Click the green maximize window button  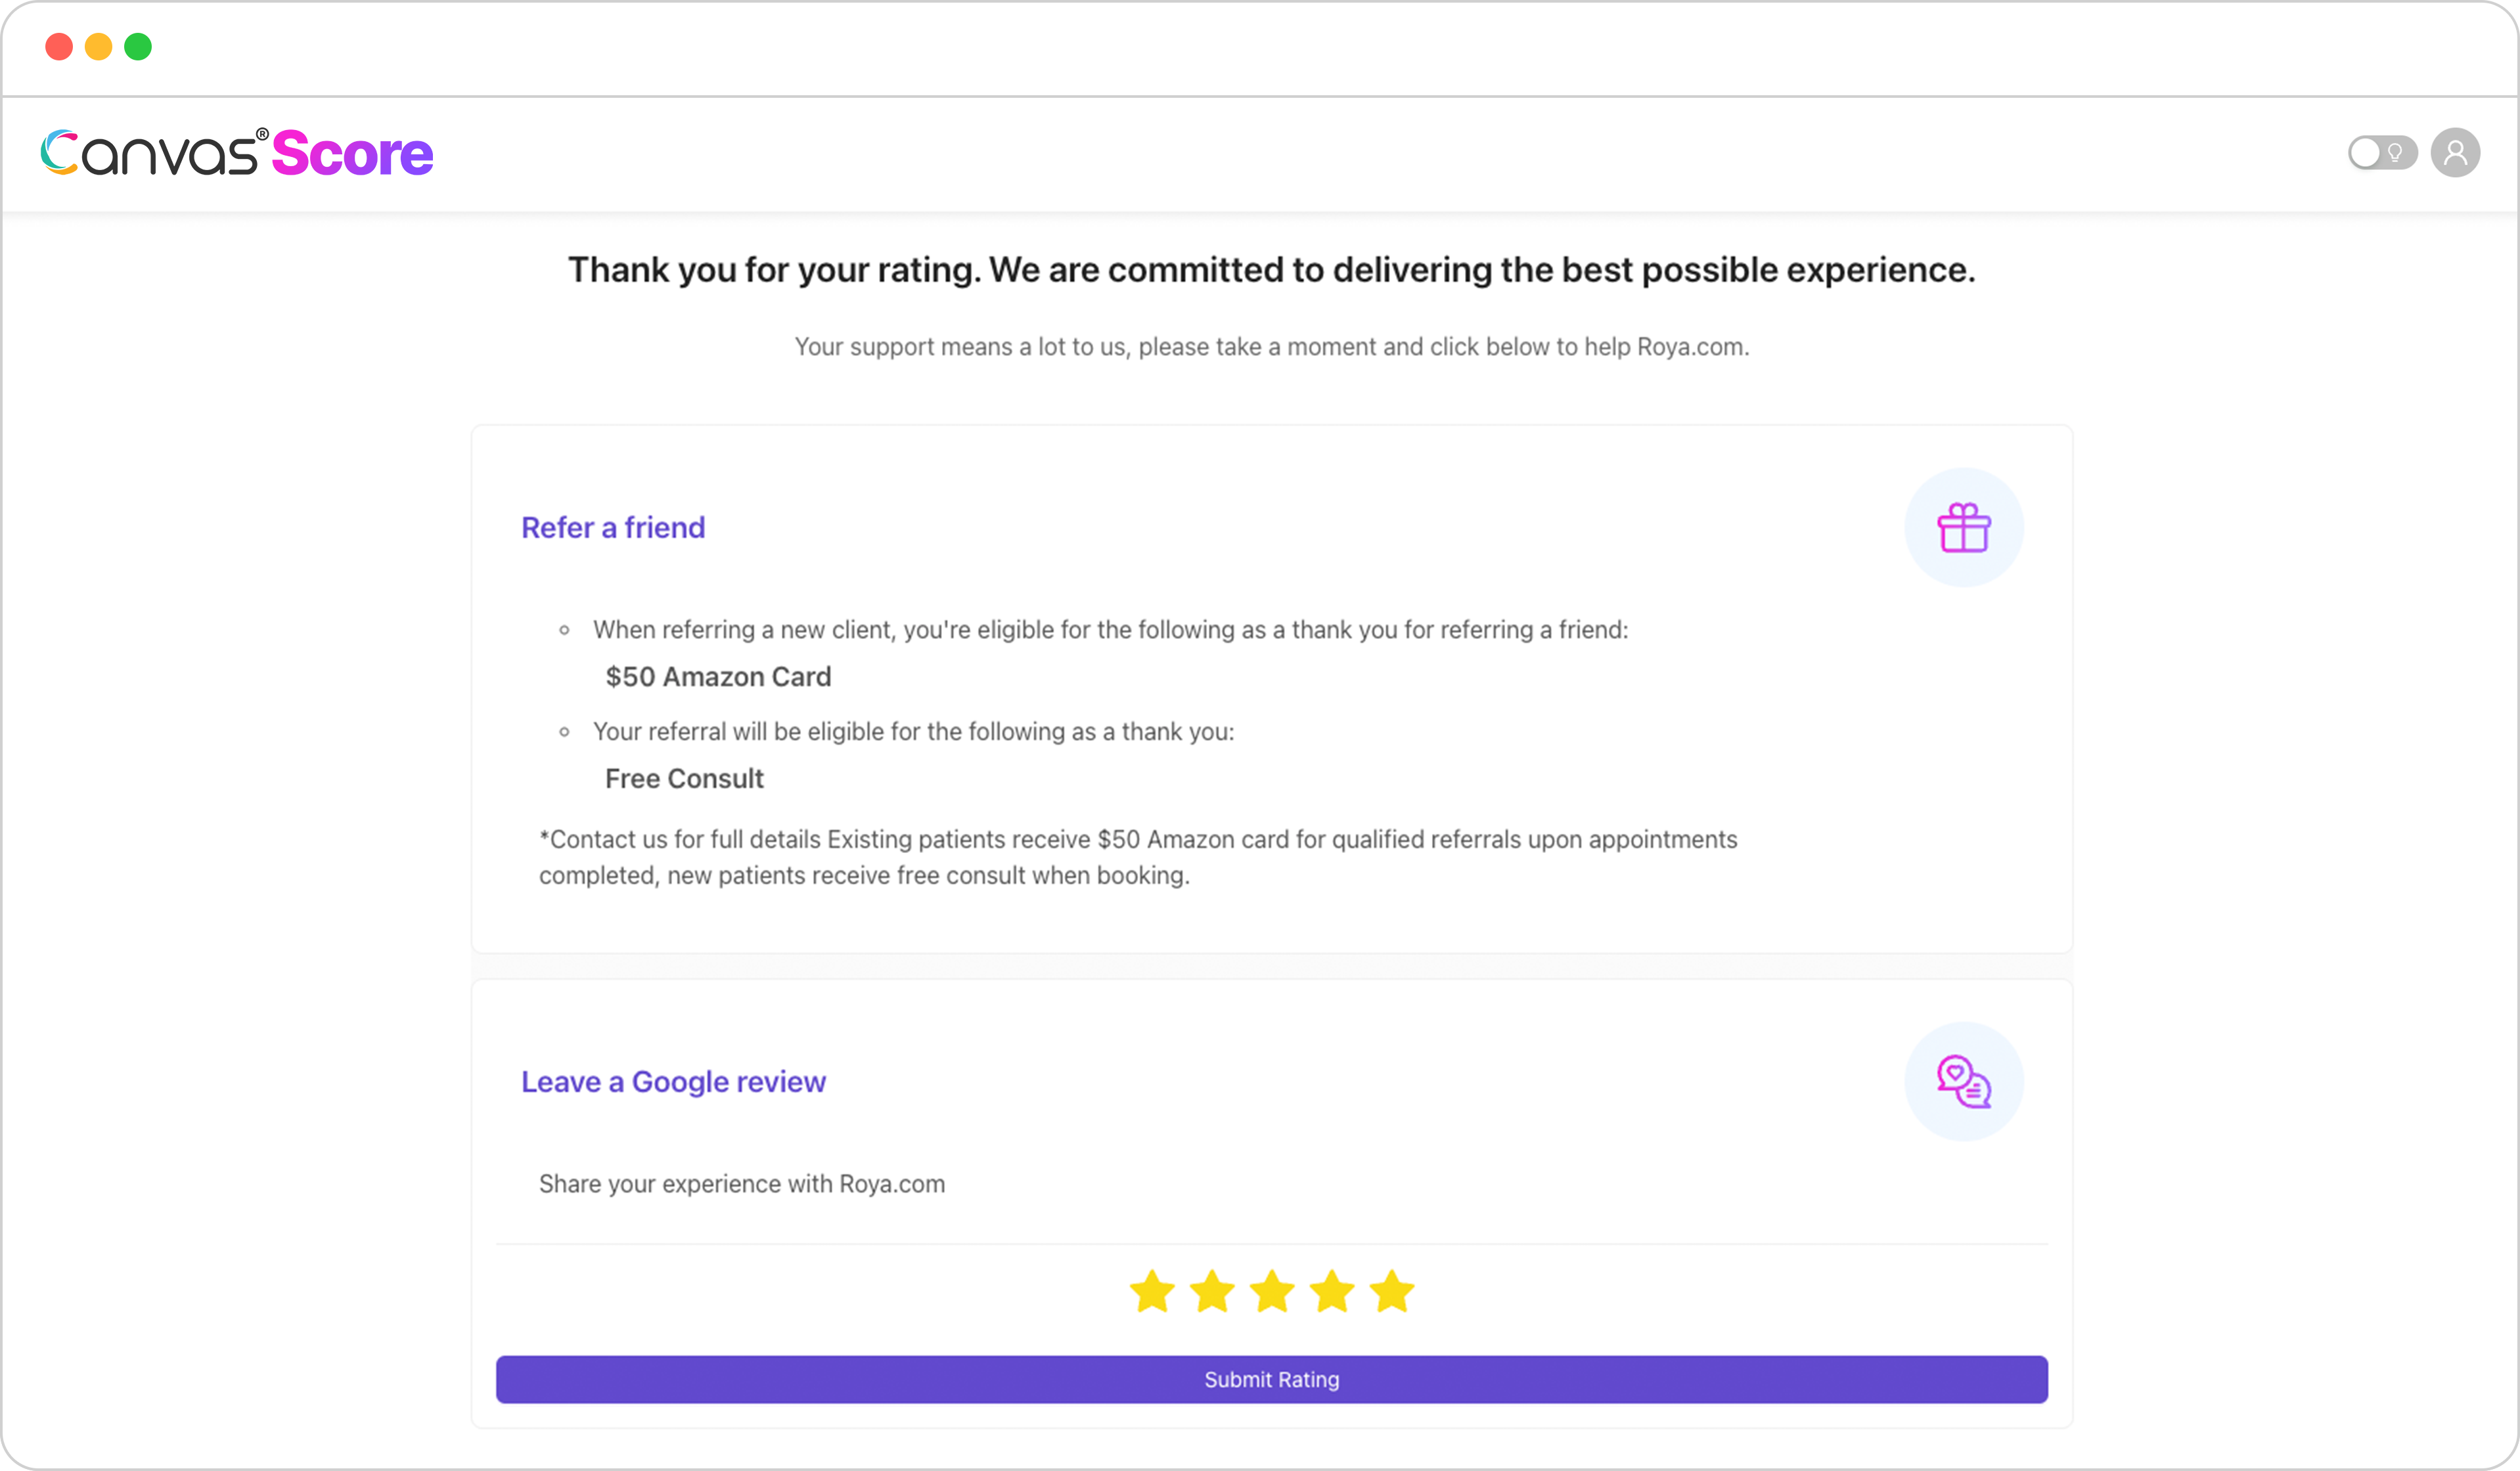coord(138,47)
